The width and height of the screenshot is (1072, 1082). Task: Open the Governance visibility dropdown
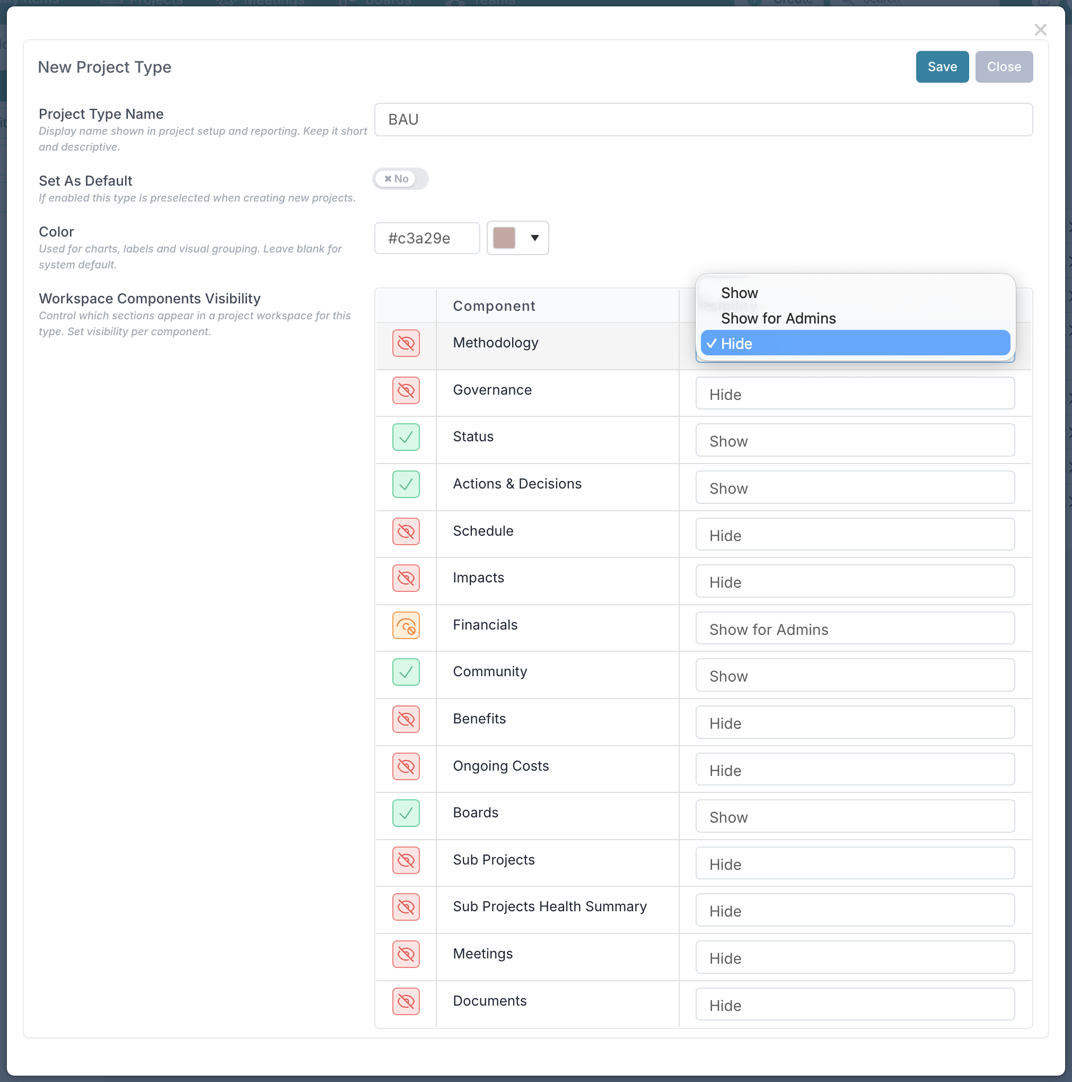(x=854, y=394)
